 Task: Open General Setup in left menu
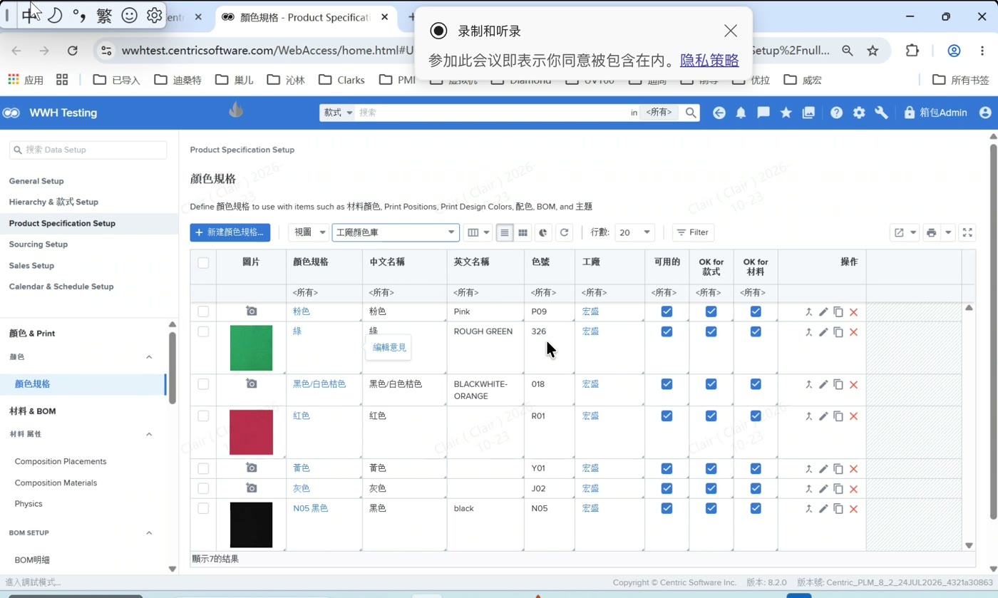[x=36, y=181]
